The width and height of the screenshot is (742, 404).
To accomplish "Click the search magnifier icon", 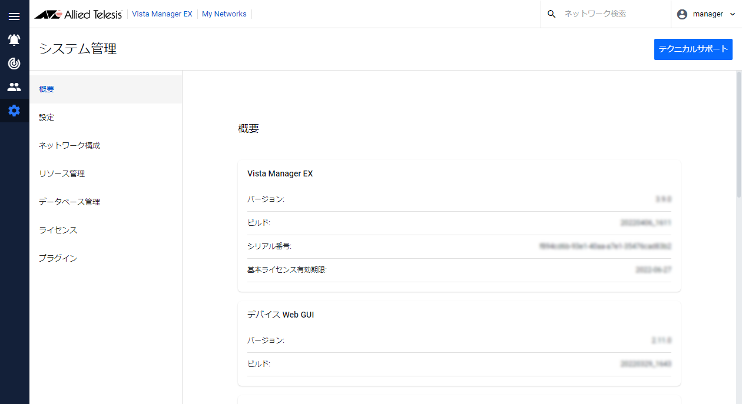I will tap(551, 14).
